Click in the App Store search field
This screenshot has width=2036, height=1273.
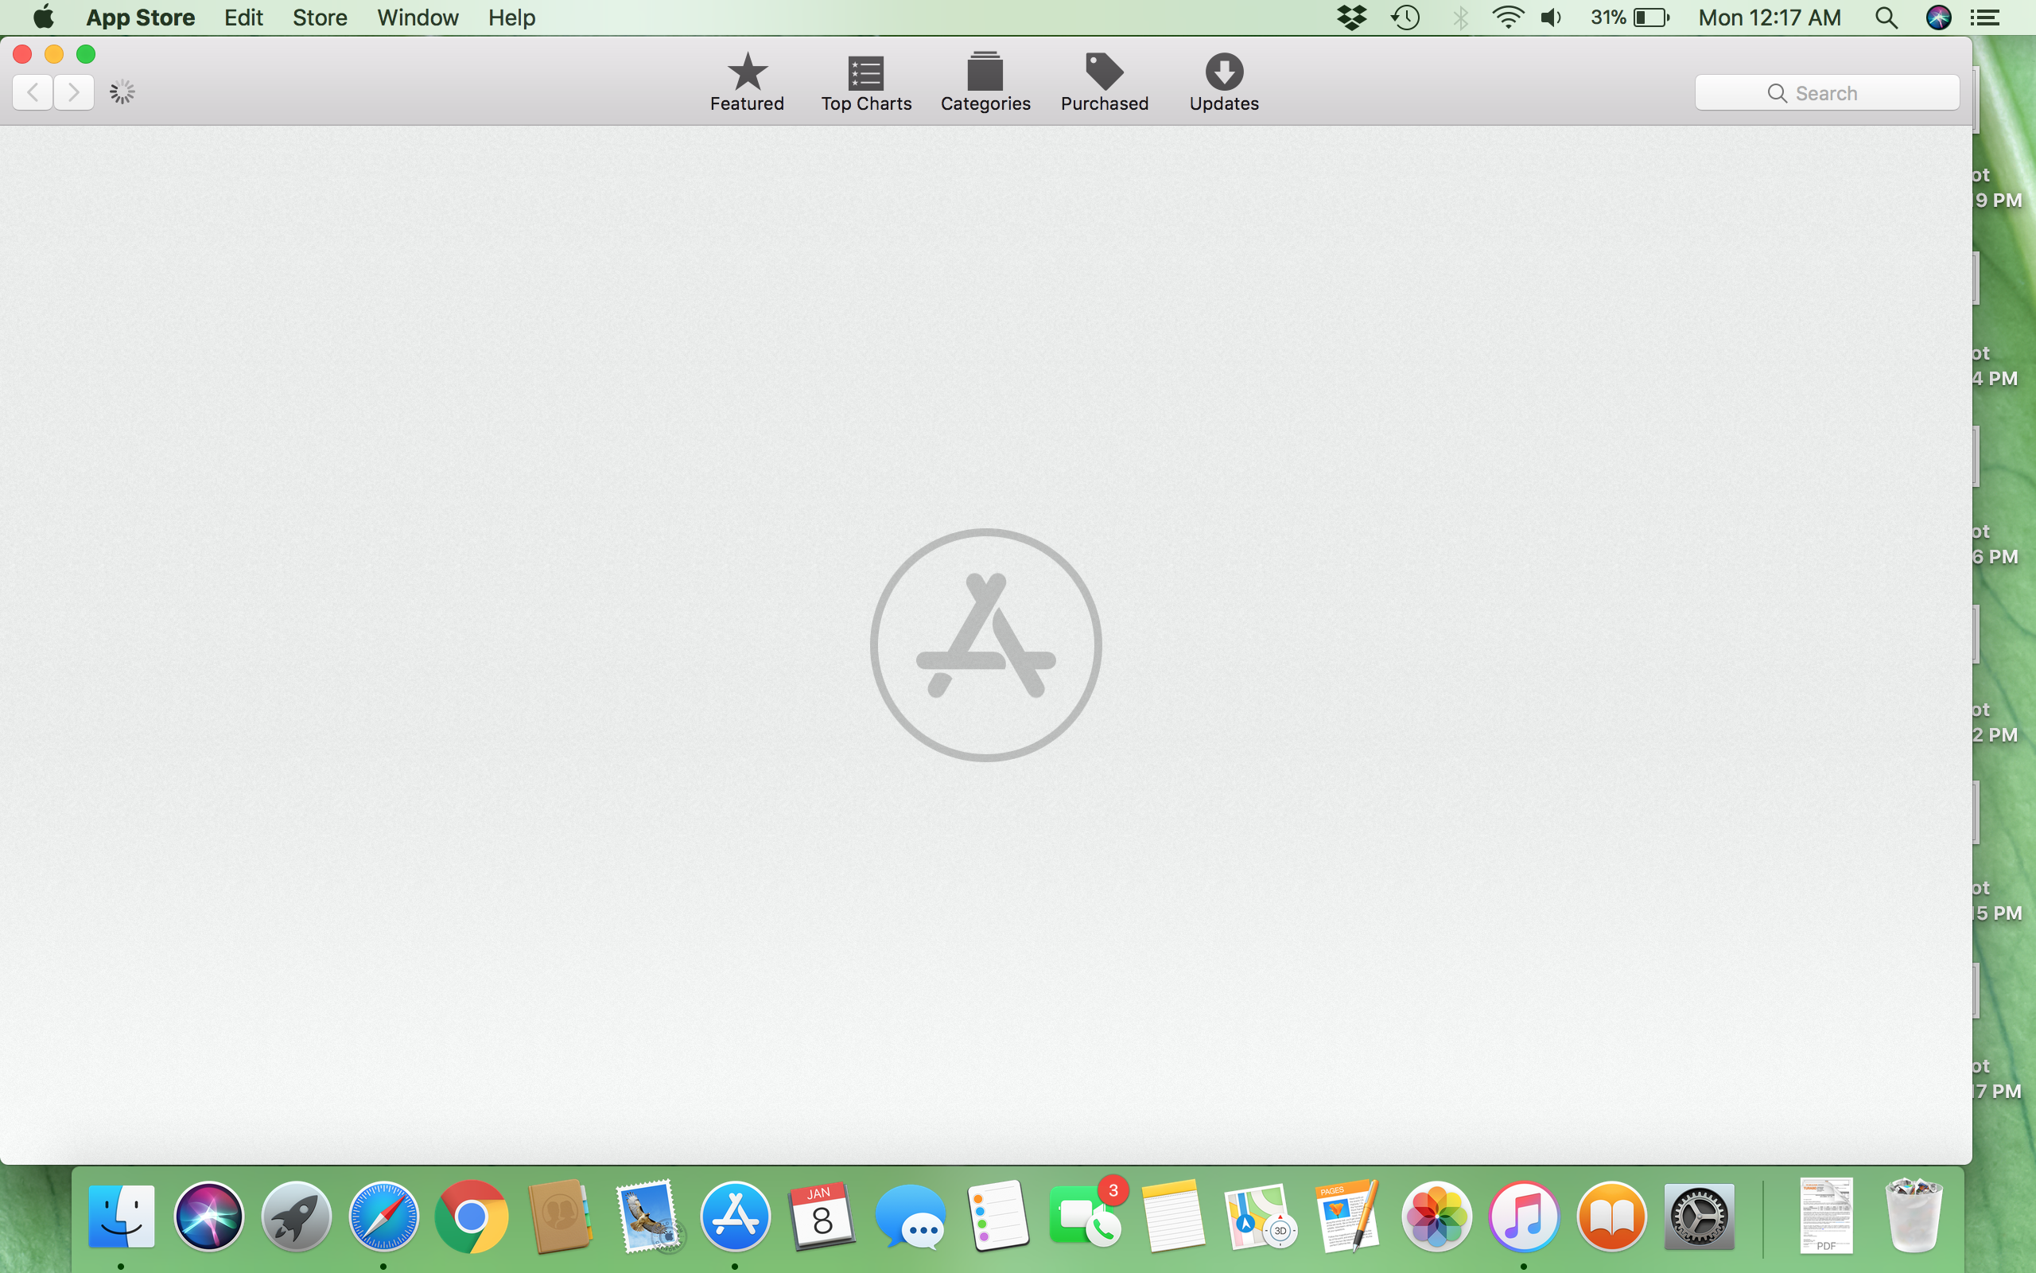pos(1827,92)
